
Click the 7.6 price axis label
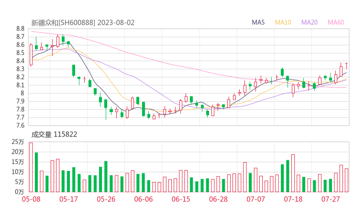[20, 125]
